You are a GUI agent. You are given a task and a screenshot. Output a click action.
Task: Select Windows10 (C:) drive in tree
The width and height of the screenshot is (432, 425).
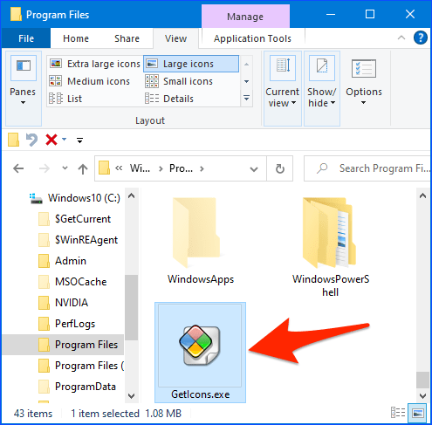(x=75, y=198)
